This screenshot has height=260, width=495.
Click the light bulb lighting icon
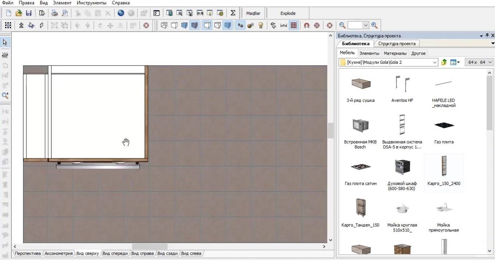coord(261,25)
